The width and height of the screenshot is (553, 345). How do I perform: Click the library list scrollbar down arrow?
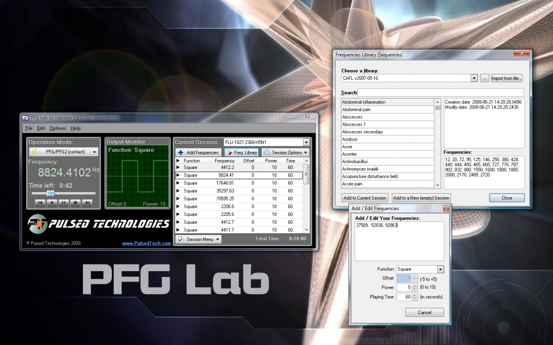tap(438, 185)
